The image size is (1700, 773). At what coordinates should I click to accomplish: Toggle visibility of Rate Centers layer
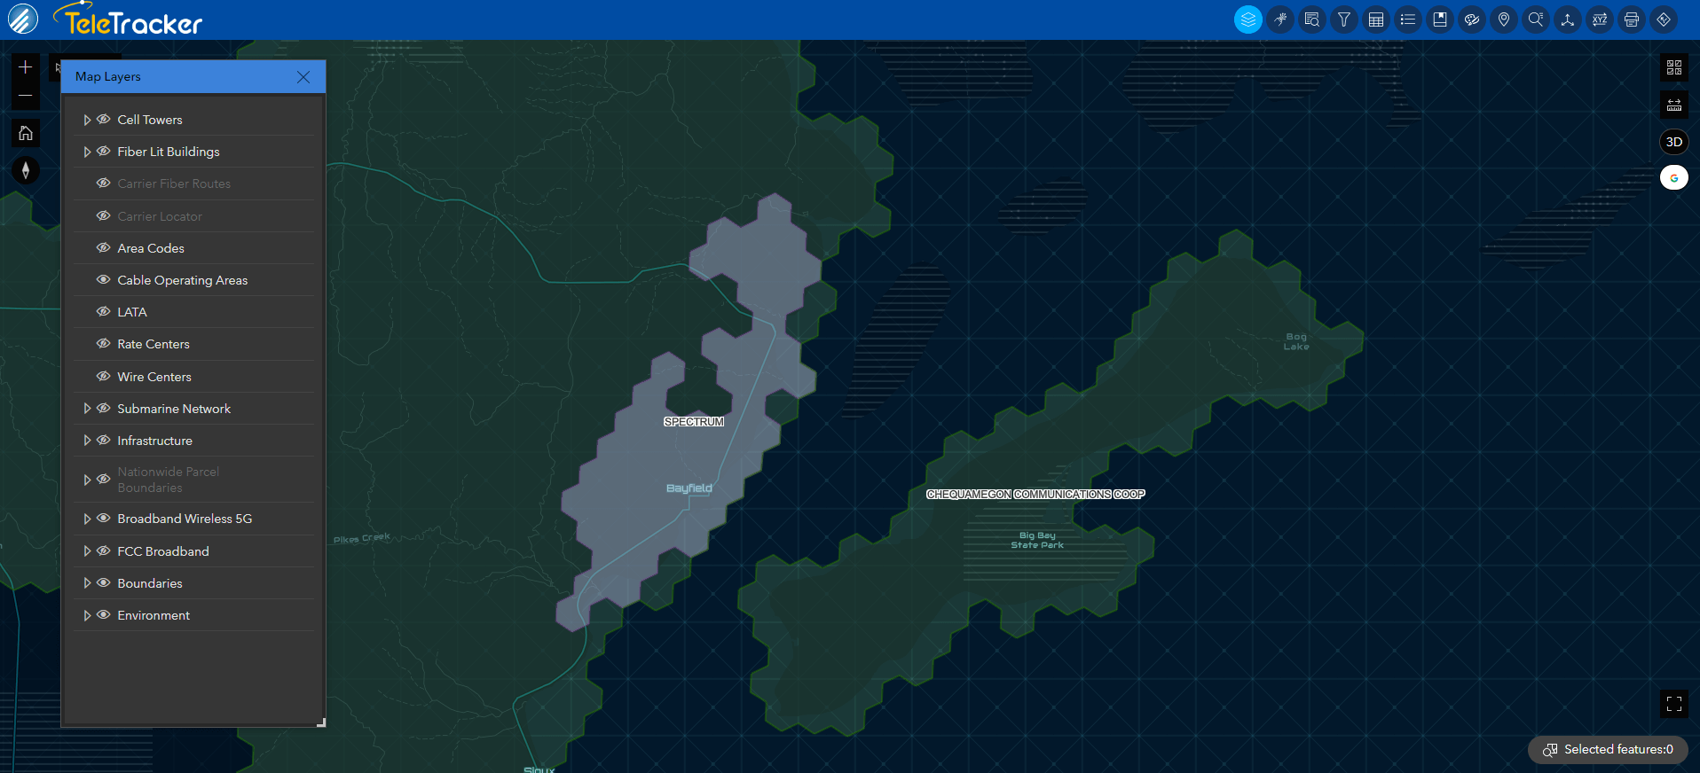[x=104, y=344]
